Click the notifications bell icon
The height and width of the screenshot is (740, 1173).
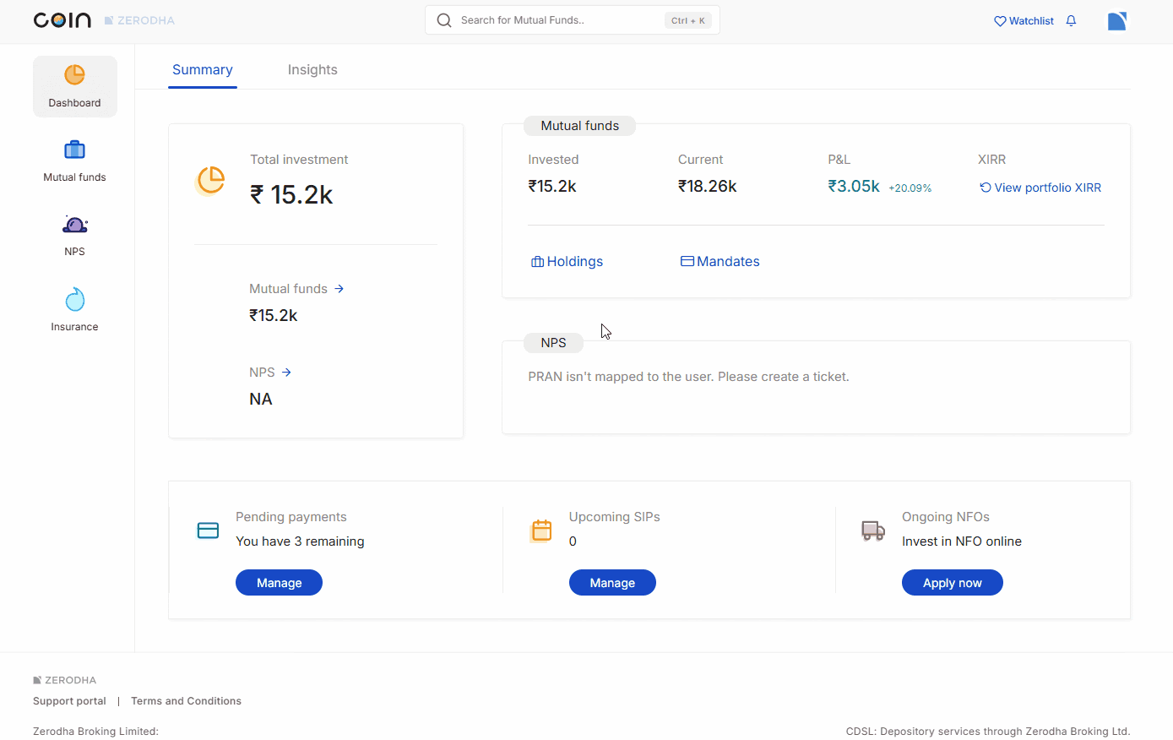pos(1071,21)
